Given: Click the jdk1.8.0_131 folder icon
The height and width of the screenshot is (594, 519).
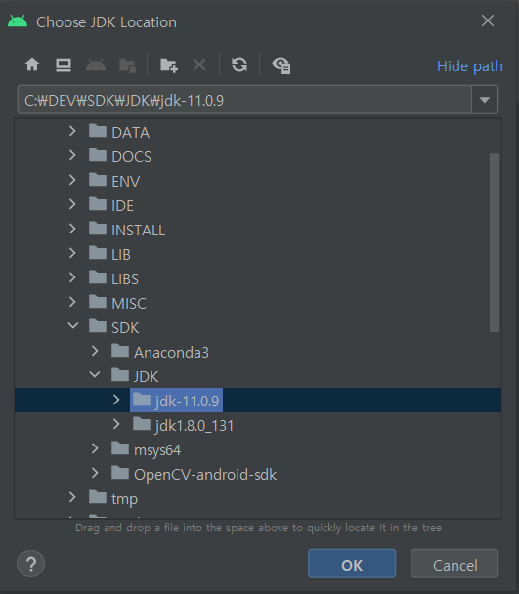Looking at the screenshot, I should (142, 424).
